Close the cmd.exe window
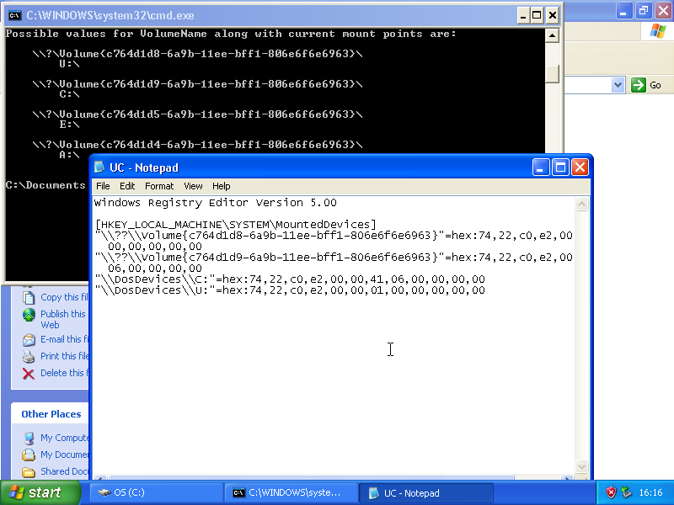Screen dimensions: 674x505 (x=553, y=15)
